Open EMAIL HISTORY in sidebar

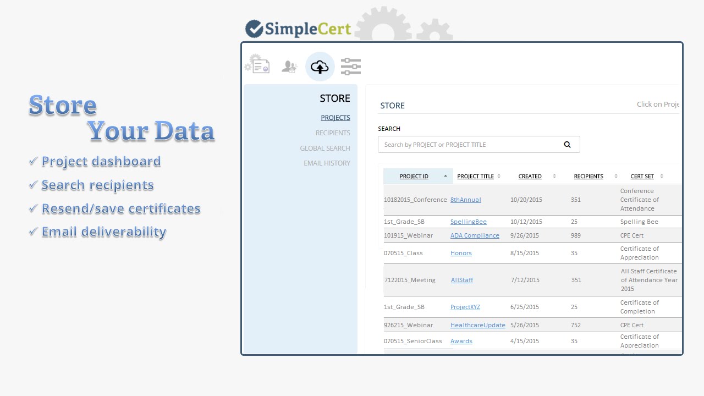(327, 163)
